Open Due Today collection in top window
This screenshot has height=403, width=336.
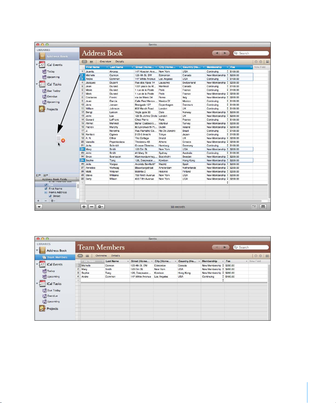54,91
